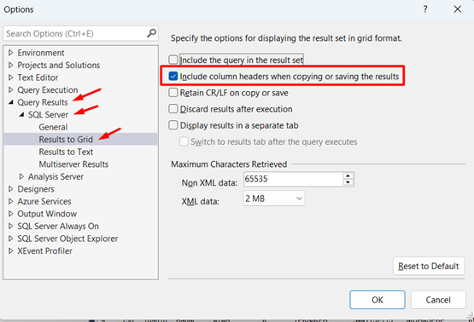Click the Reset to Default button
Image resolution: width=474 pixels, height=322 pixels.
(429, 266)
